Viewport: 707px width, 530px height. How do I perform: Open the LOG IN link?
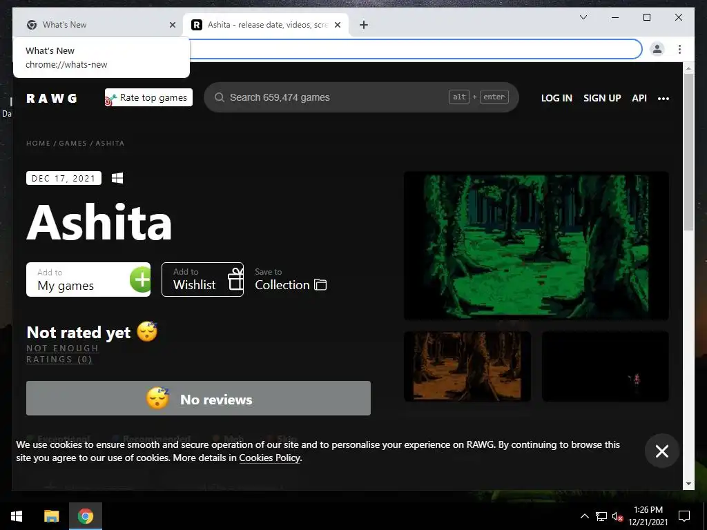[556, 98]
